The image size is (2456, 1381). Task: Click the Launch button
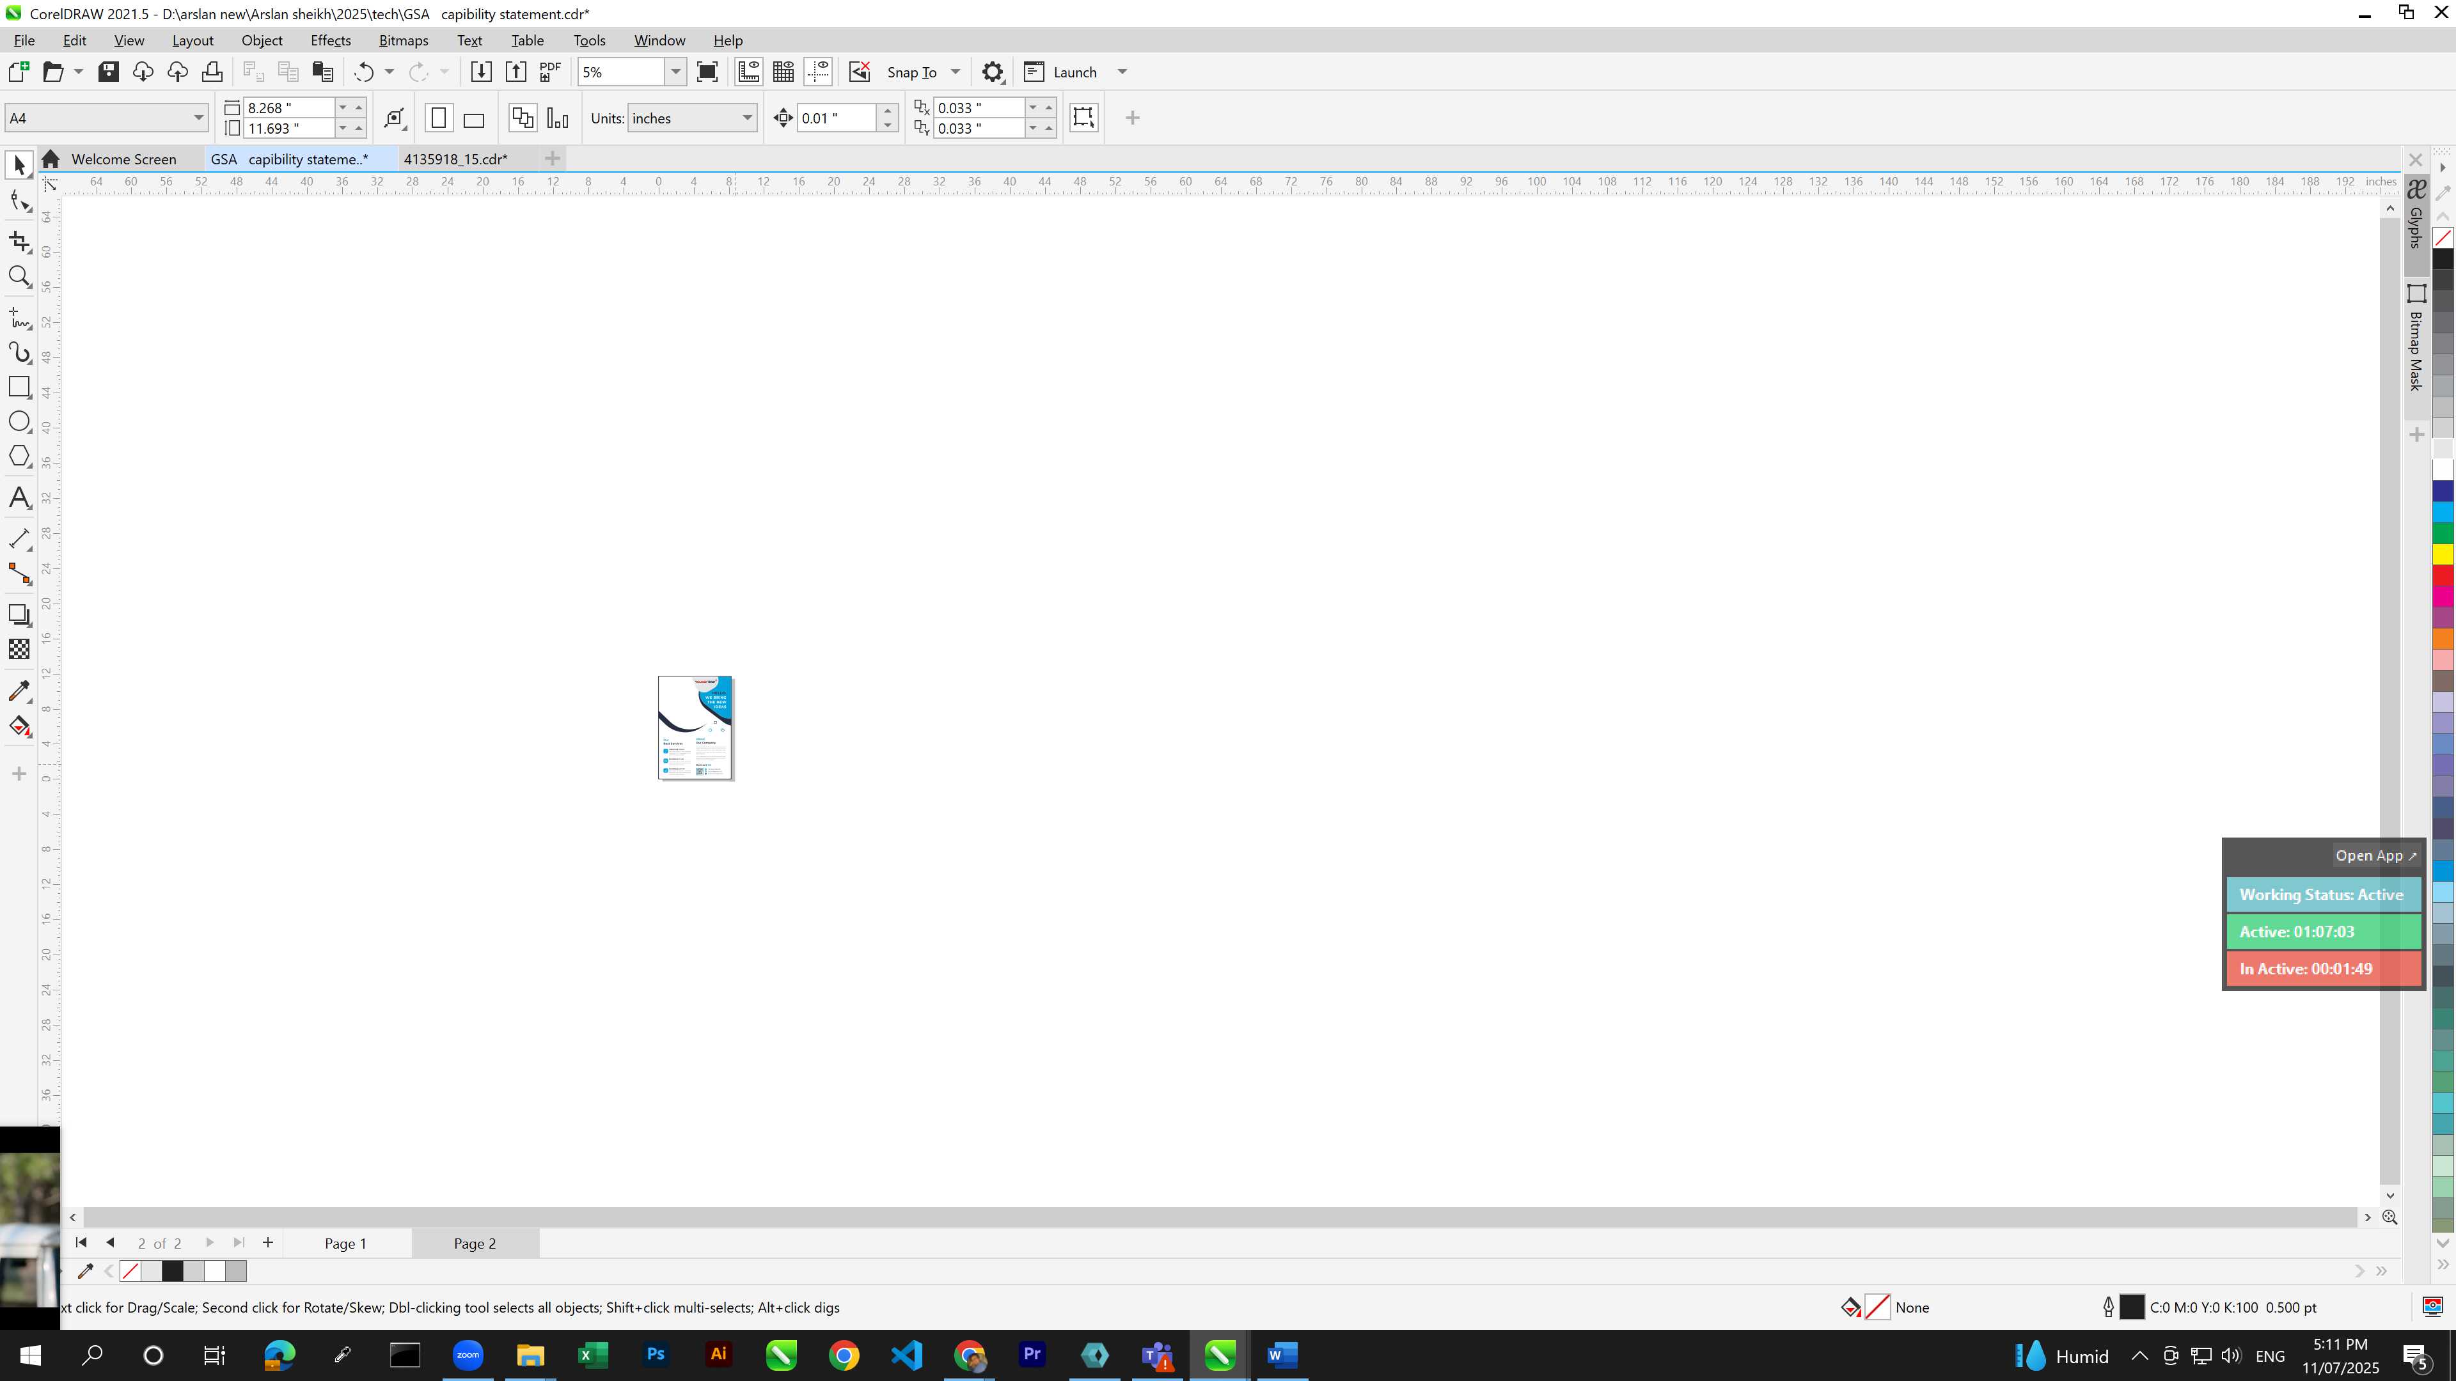[1061, 72]
